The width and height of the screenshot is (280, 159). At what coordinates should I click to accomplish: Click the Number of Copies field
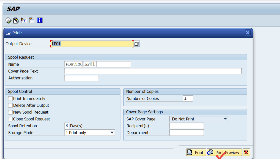(x=188, y=98)
